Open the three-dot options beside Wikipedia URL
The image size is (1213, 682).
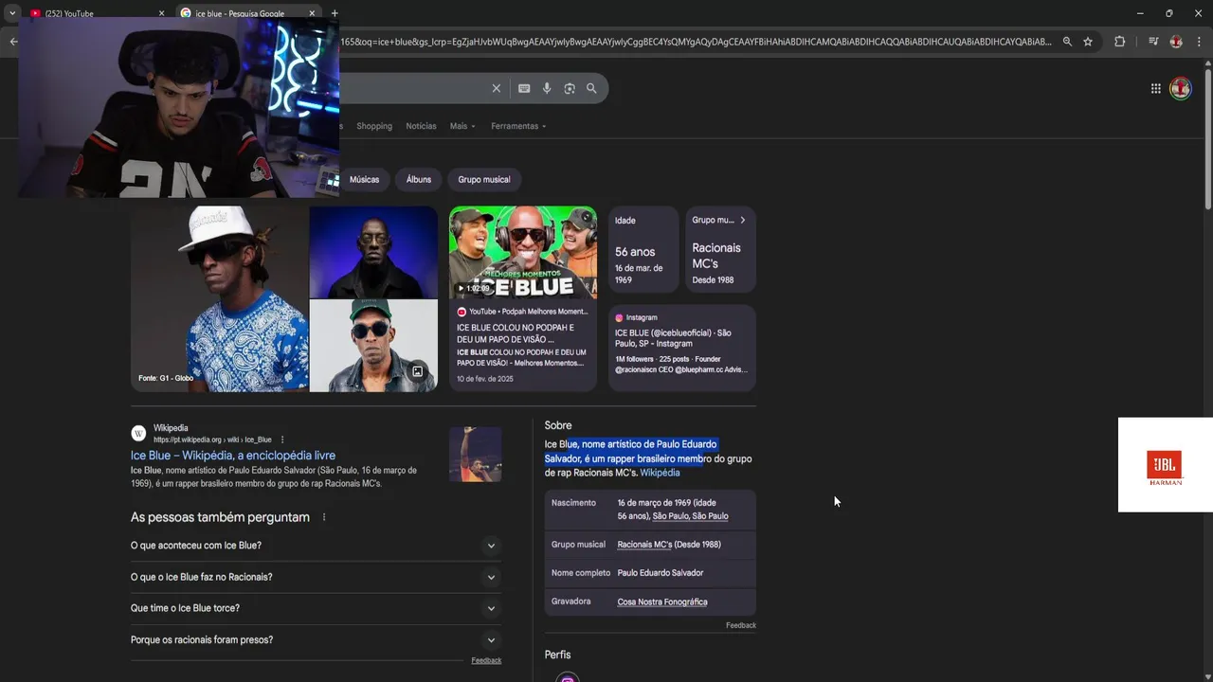coord(281,440)
